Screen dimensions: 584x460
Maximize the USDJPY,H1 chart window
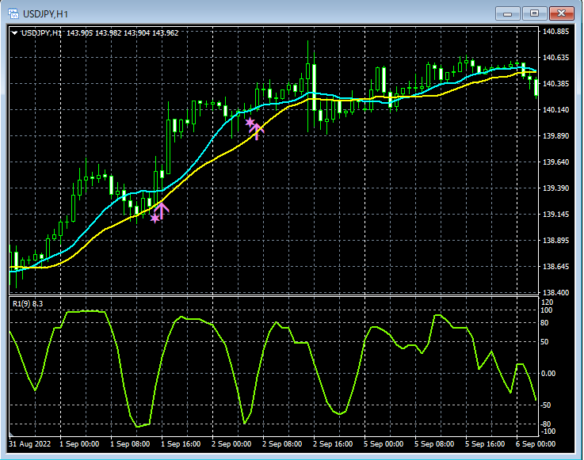pos(534,13)
